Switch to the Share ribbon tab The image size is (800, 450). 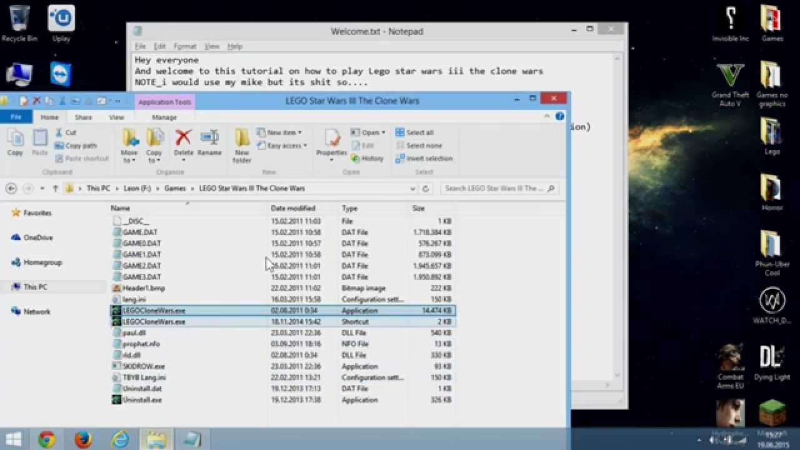coord(83,117)
